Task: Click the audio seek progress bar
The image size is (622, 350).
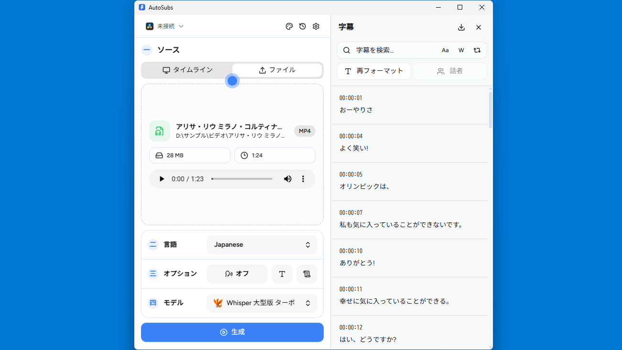Action: point(242,179)
